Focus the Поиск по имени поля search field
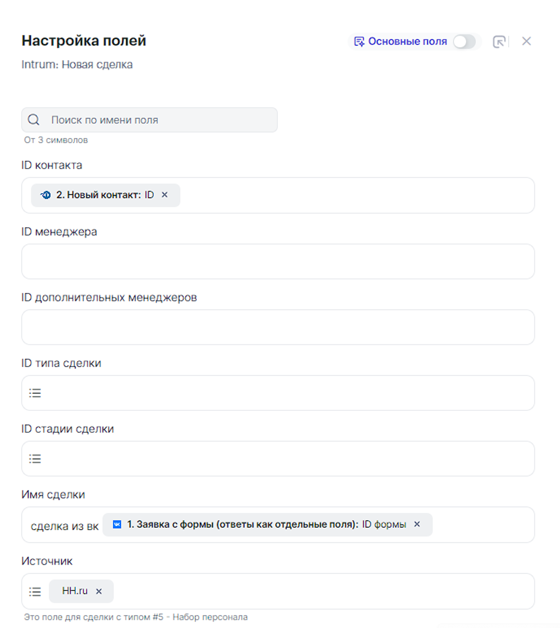The height and width of the screenshot is (628, 560). click(x=162, y=120)
